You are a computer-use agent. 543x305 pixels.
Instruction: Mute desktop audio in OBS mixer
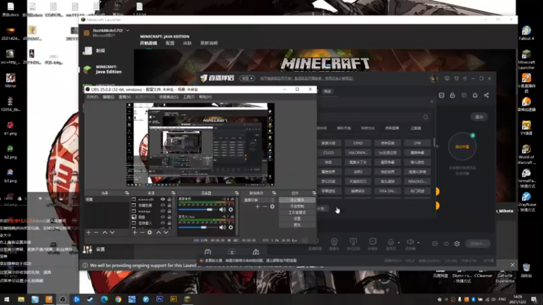[223, 209]
